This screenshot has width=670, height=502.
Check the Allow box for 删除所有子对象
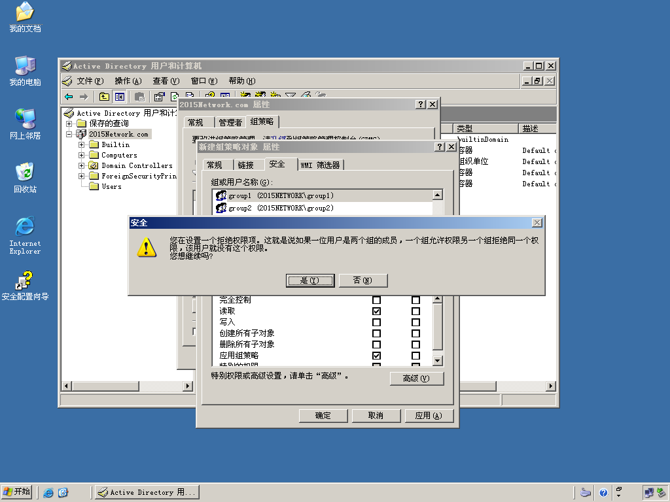(376, 344)
